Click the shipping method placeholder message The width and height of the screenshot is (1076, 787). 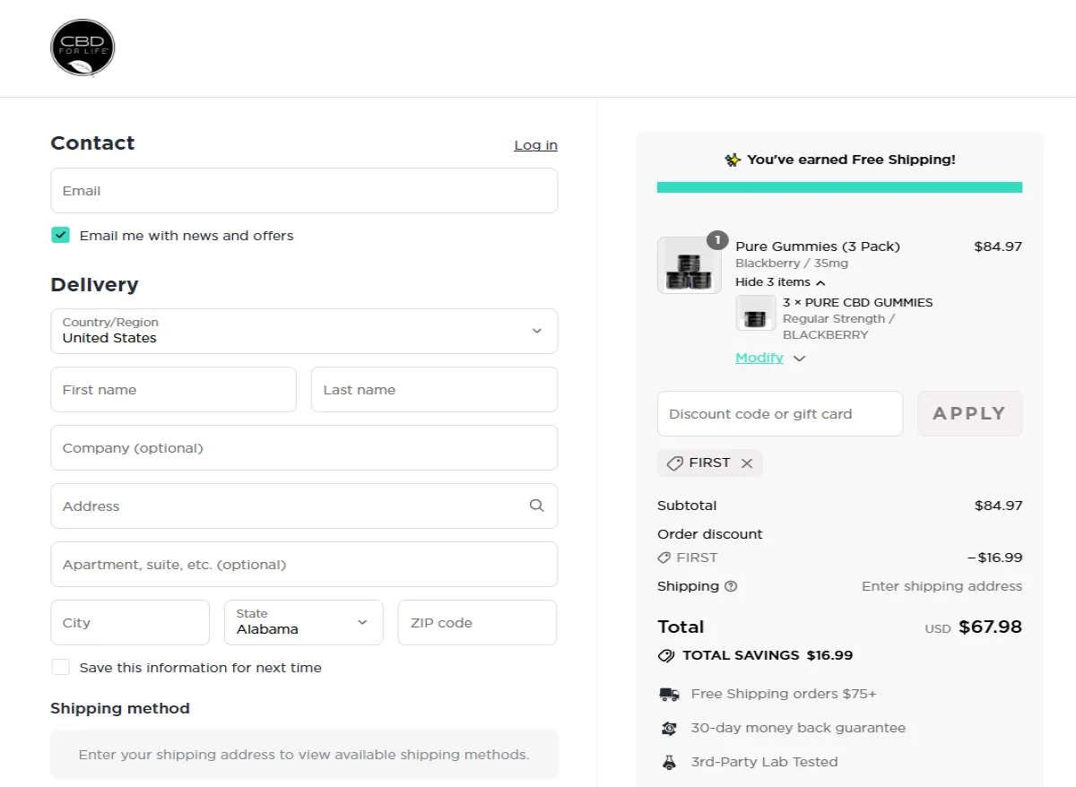coord(304,754)
